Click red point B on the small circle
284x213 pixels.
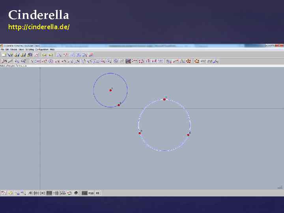[119, 105]
